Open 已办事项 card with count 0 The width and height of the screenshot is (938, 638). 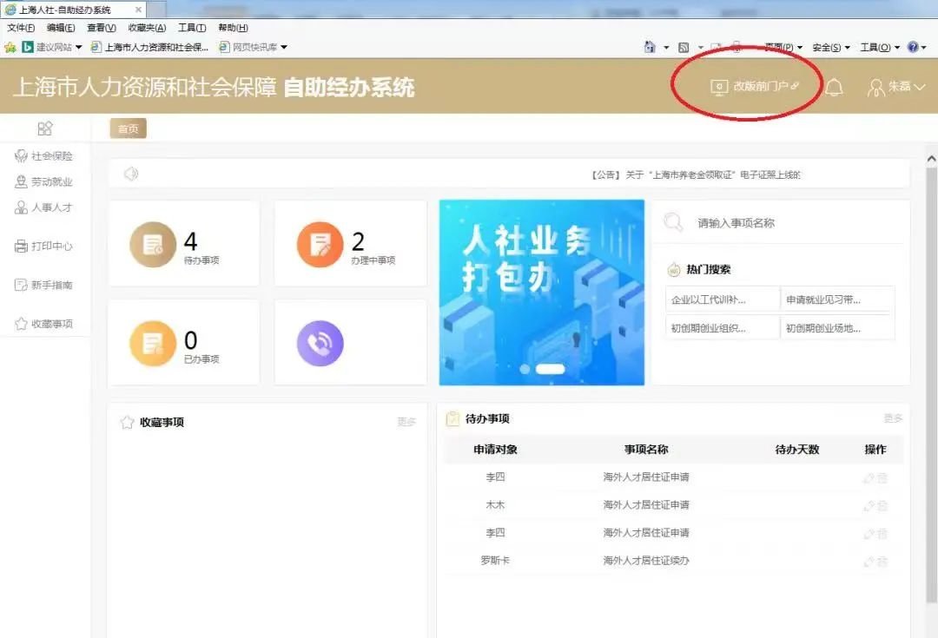[183, 343]
